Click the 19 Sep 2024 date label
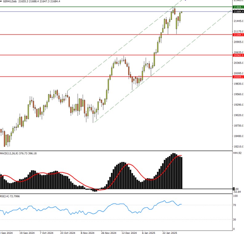 [x=26, y=233]
